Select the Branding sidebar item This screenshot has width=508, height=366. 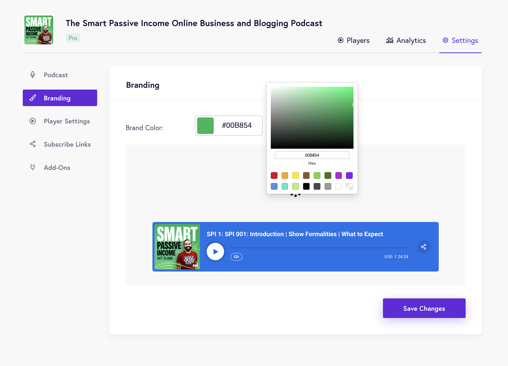(x=60, y=98)
